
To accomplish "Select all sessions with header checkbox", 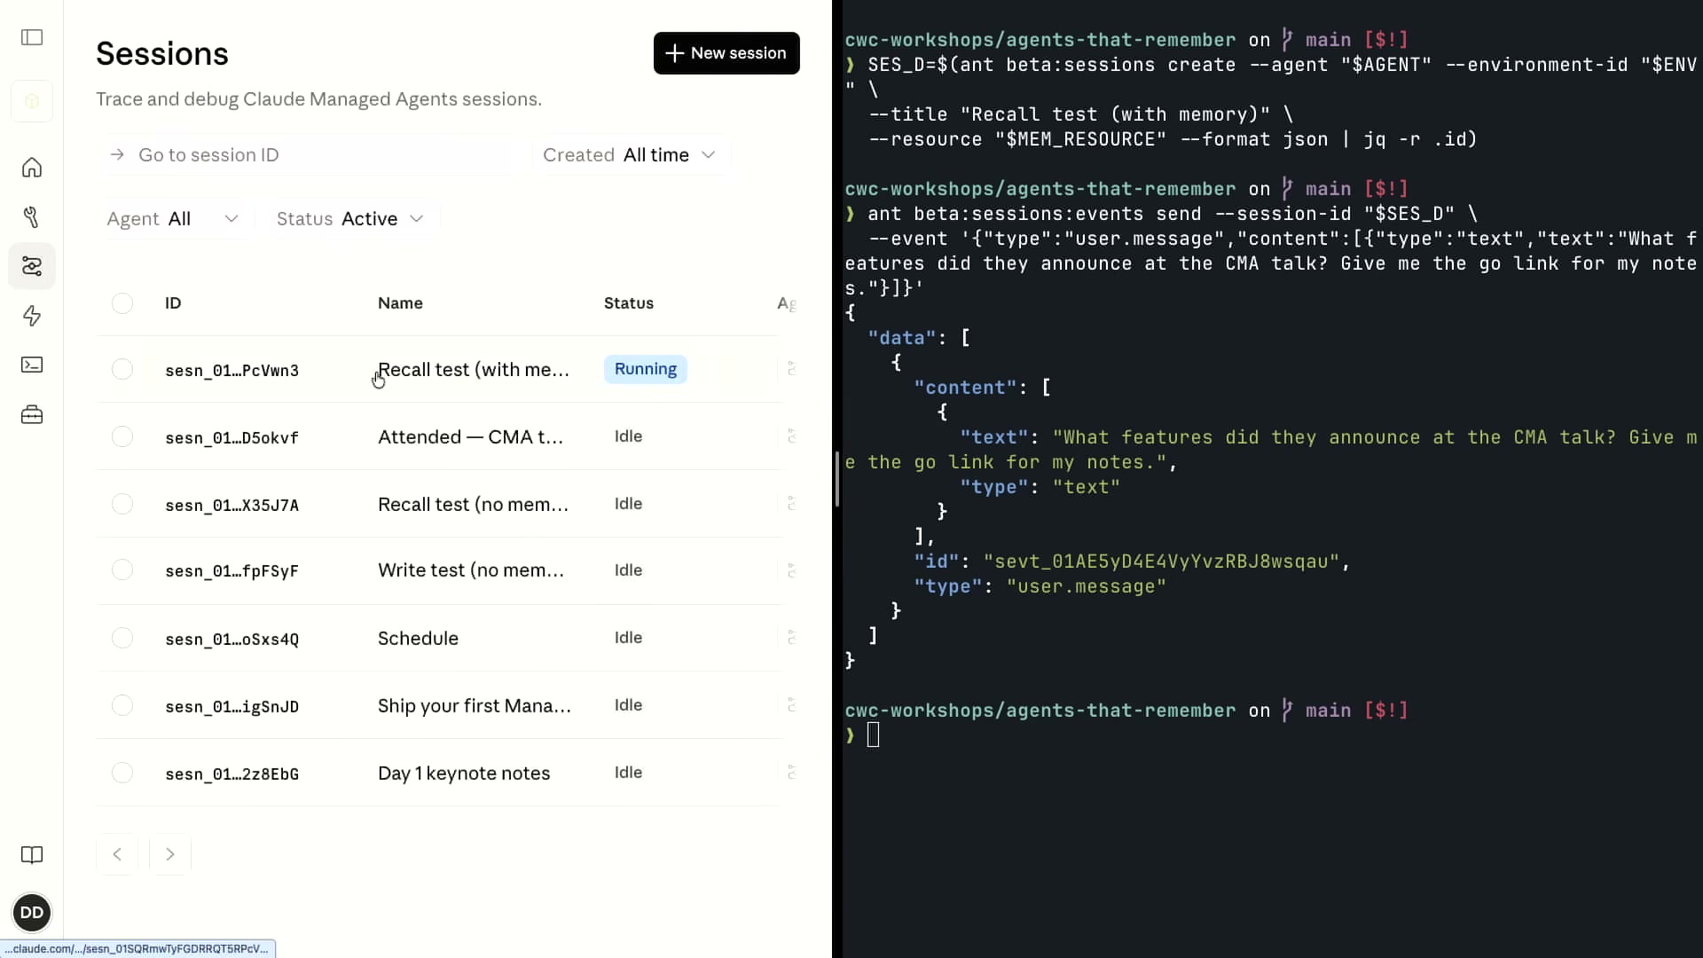I will pyautogui.click(x=122, y=303).
